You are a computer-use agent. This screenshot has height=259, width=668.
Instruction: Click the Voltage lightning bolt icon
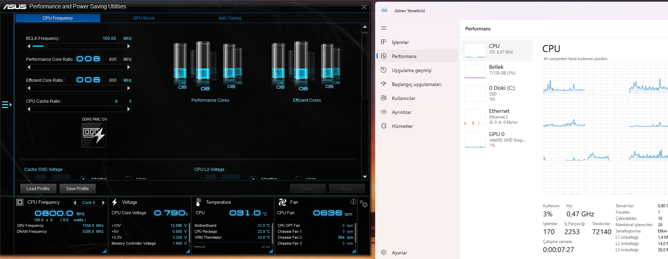(x=115, y=202)
